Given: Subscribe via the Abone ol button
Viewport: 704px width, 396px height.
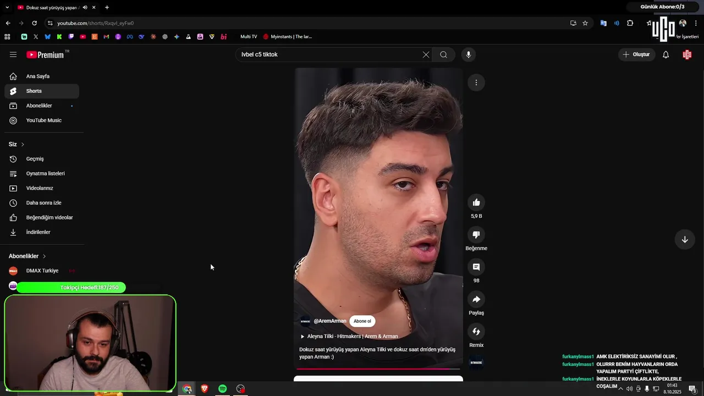Looking at the screenshot, I should point(362,321).
